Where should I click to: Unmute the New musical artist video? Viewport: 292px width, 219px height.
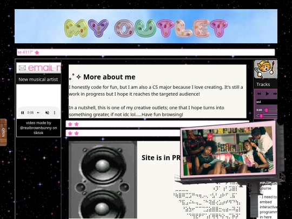click(x=47, y=112)
